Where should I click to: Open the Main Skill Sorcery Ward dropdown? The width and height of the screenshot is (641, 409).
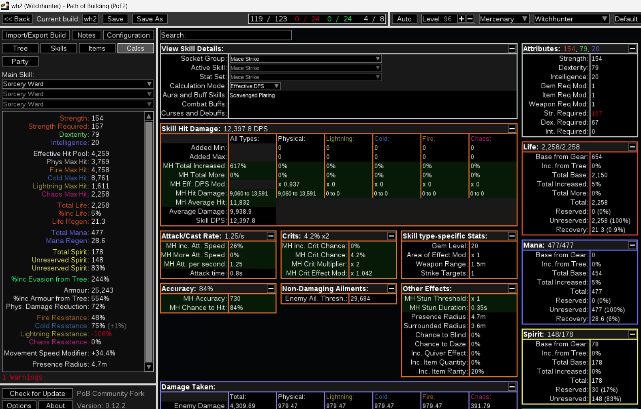click(x=78, y=84)
